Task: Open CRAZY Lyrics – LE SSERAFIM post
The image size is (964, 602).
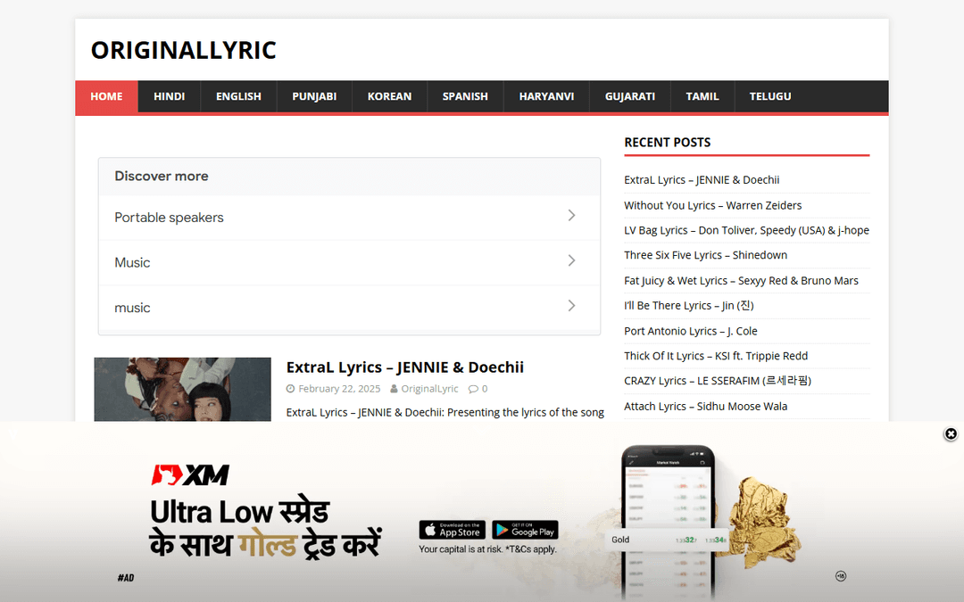Action: pyautogui.click(x=718, y=381)
